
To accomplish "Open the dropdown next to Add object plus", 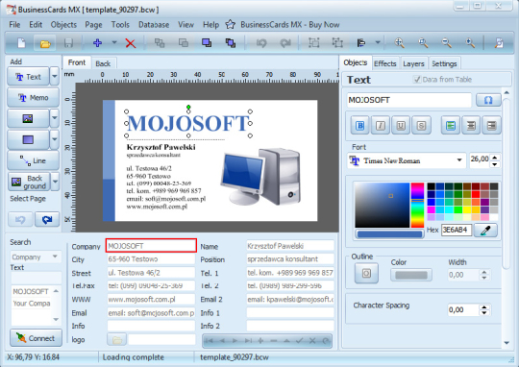I will pyautogui.click(x=114, y=42).
